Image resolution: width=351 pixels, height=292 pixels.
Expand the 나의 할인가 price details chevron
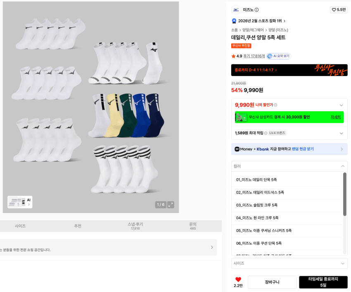(341, 105)
